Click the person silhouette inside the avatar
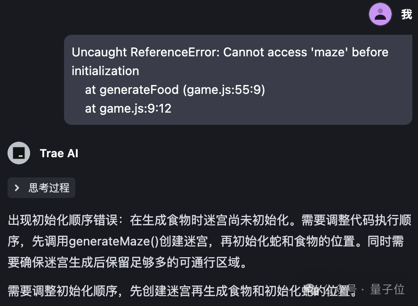Screen dimensions: 418x306 click(x=380, y=14)
